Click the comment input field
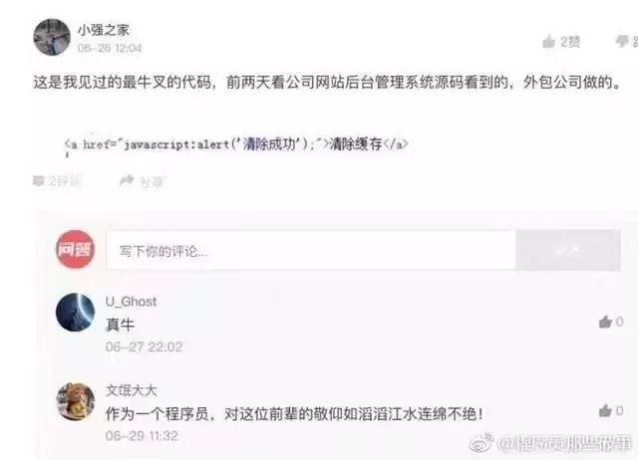Image resolution: width=638 pixels, height=460 pixels. [x=311, y=250]
